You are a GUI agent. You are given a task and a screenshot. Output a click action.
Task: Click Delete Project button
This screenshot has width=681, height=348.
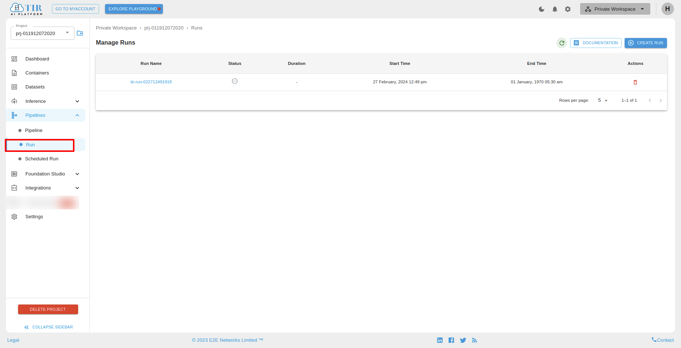[48, 309]
